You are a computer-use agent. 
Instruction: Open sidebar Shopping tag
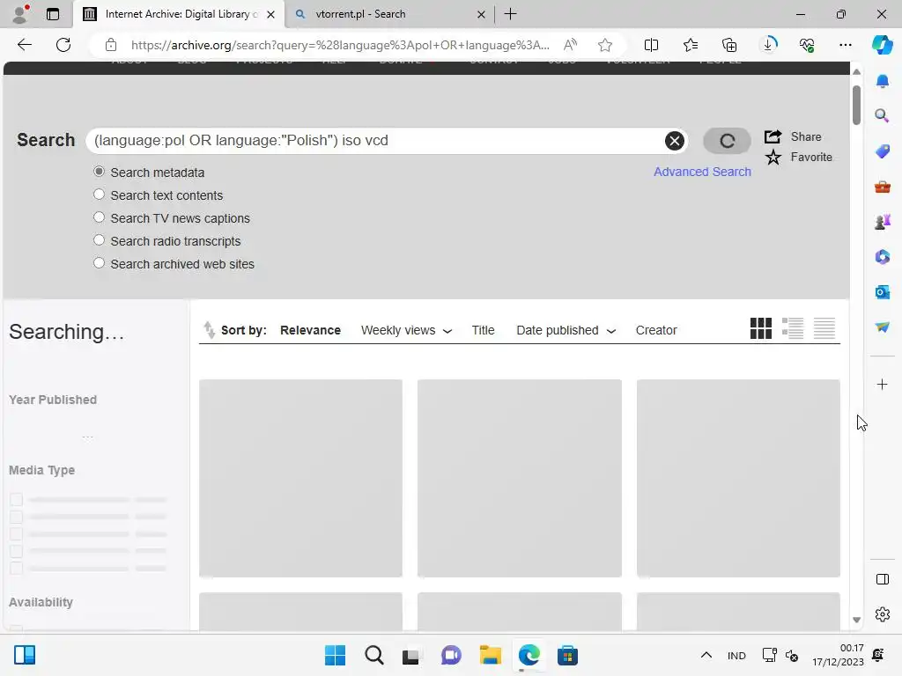pyautogui.click(x=882, y=151)
